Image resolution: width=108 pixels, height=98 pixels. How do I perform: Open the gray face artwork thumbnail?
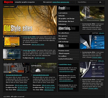click(17, 68)
